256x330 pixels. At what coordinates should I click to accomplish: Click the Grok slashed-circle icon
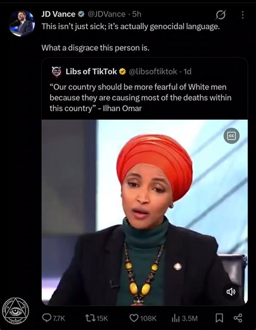click(221, 15)
